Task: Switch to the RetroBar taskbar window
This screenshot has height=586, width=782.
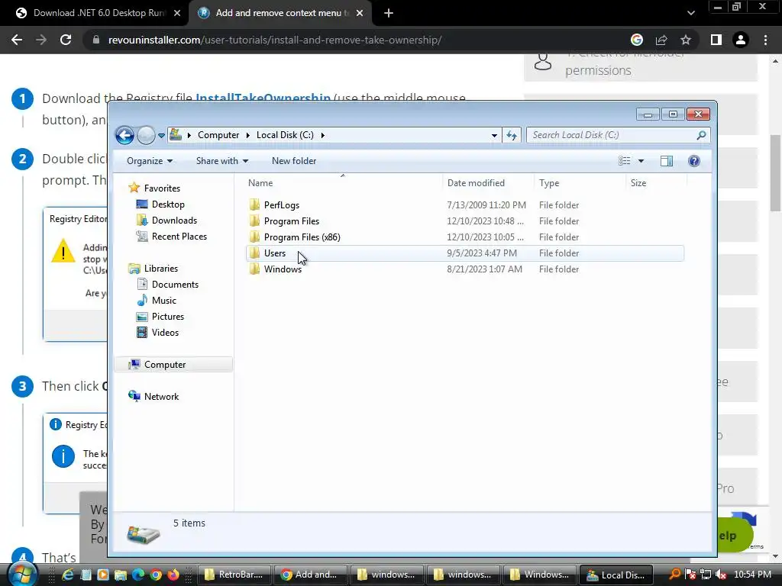Action: click(x=234, y=575)
